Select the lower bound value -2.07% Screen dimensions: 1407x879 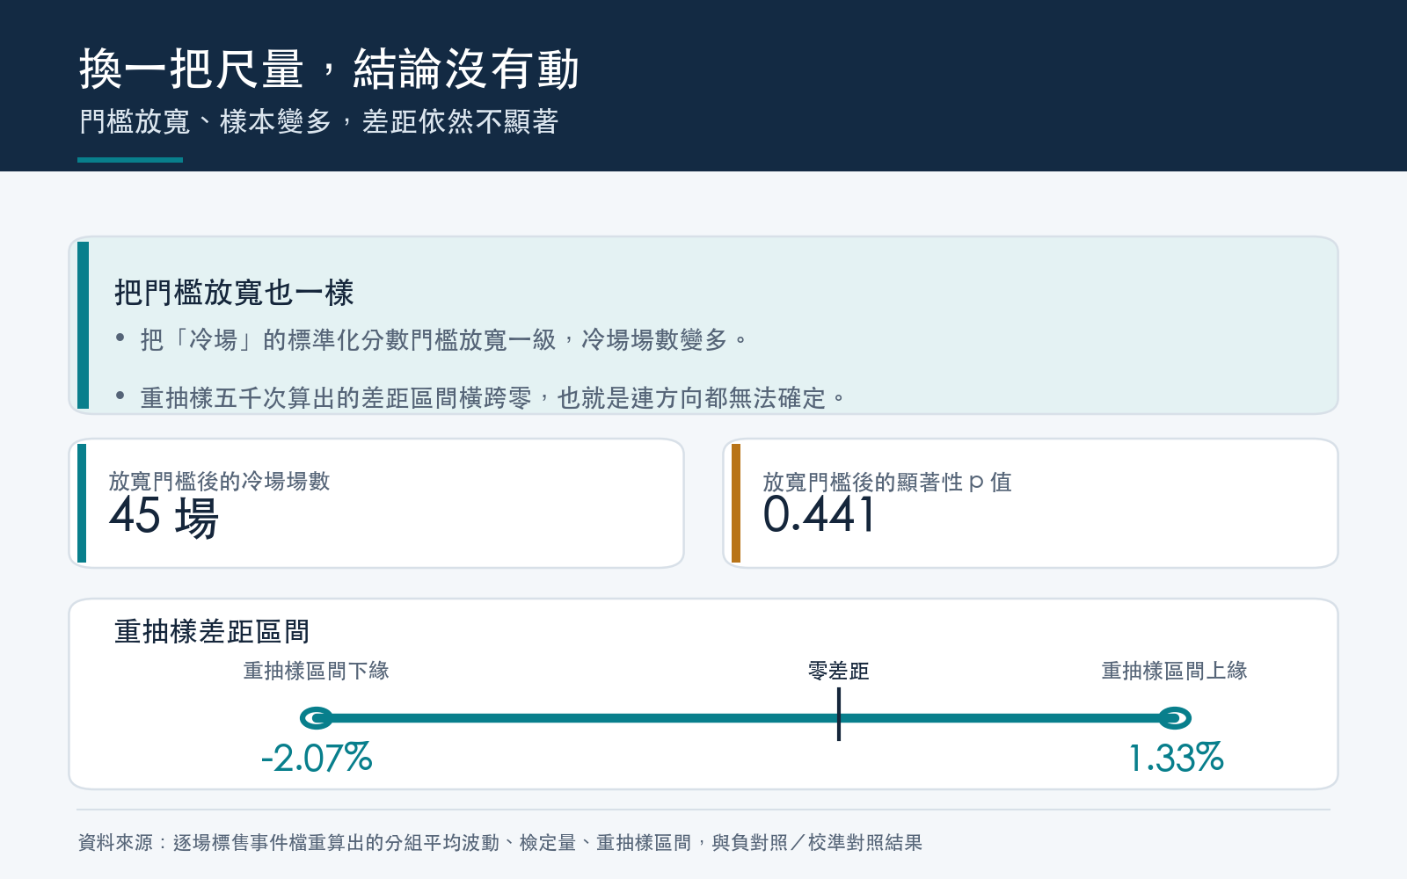coord(317,758)
